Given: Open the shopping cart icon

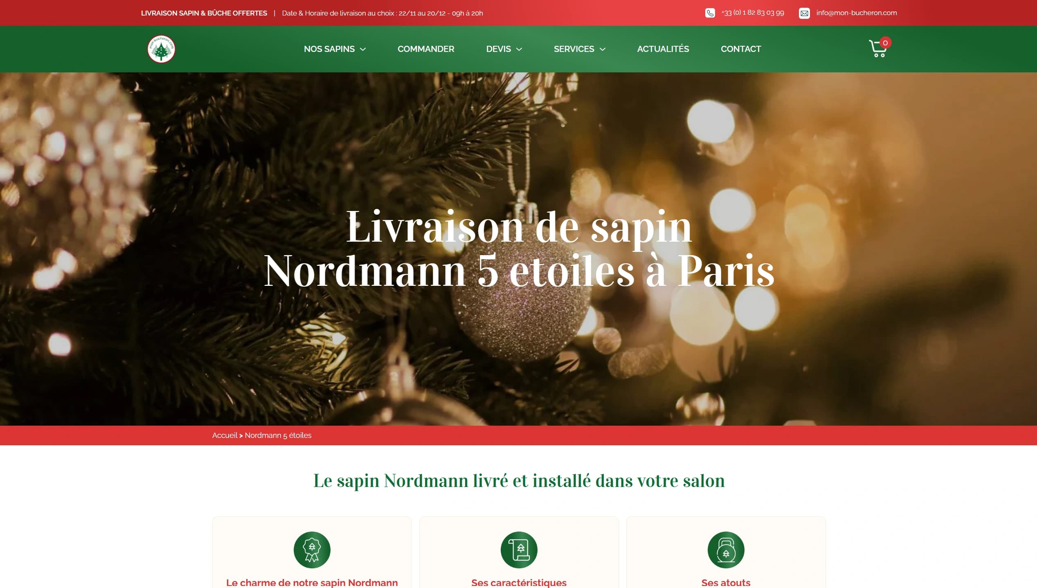Looking at the screenshot, I should (x=877, y=49).
